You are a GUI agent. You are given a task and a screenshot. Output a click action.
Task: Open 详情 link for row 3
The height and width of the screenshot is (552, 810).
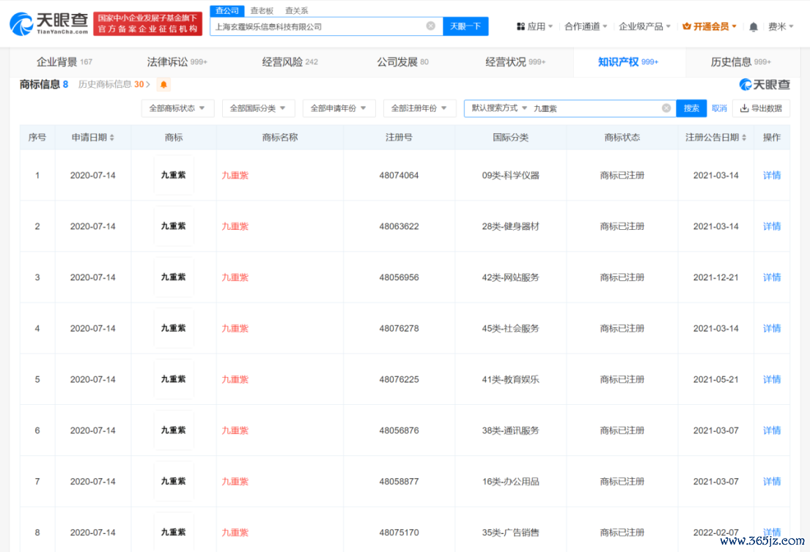[771, 277]
